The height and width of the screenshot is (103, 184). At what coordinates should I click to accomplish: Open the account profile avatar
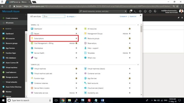181,11
